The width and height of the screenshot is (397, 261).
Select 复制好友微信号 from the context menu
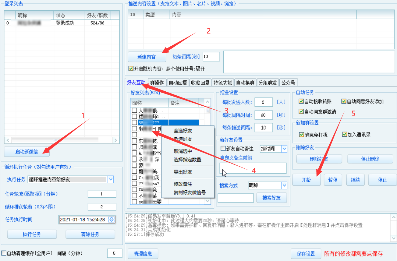tap(190, 192)
